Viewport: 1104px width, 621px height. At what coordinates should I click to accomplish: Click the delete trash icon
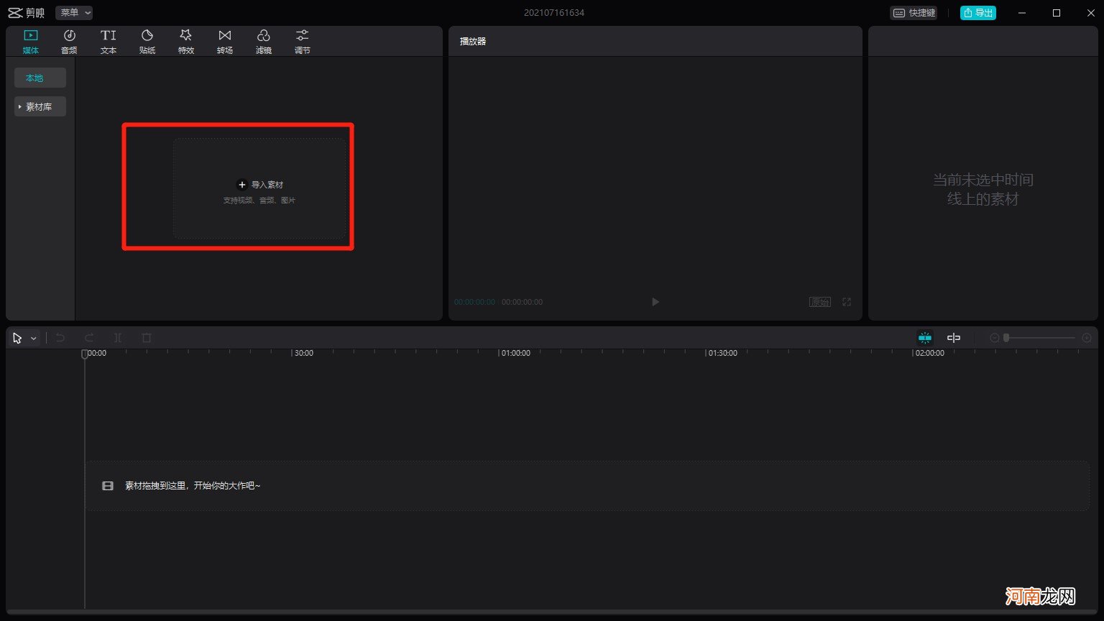pos(147,338)
